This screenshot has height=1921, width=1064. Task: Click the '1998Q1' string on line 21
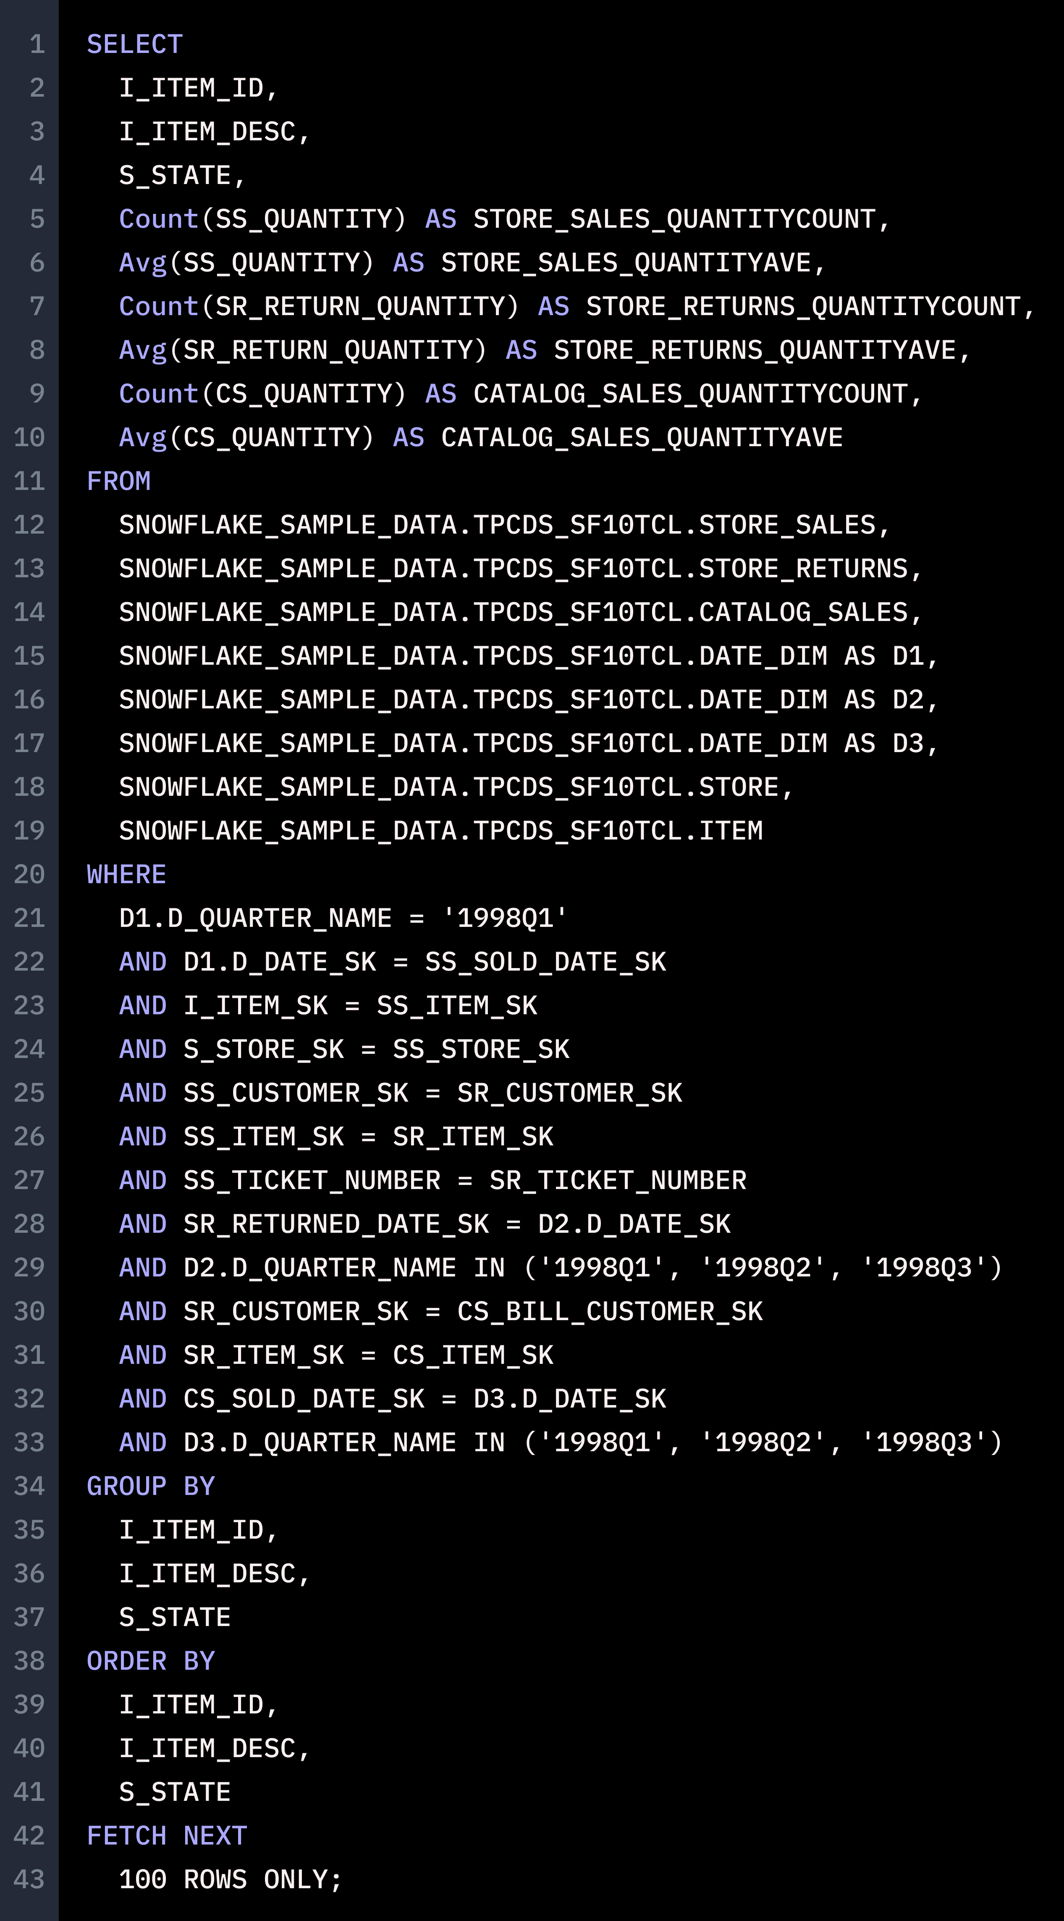504,918
